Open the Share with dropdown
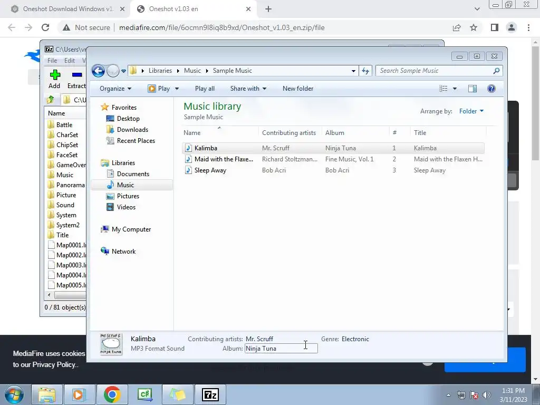Screen dimensions: 540x405 [248, 89]
